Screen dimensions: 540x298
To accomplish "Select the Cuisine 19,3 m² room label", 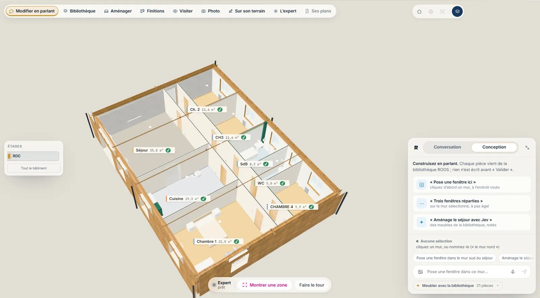I will [188, 199].
